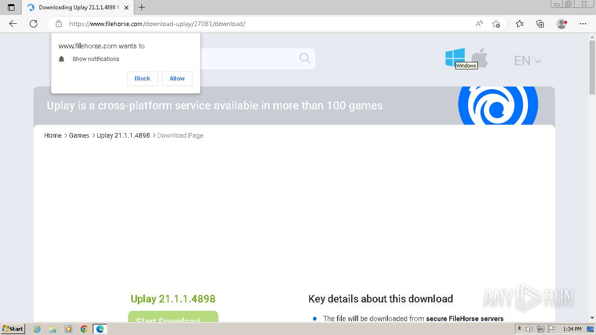Select the Apple Mac platform logo
This screenshot has height=335, width=596.
pyautogui.click(x=480, y=58)
